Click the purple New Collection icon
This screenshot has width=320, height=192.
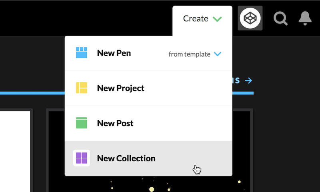click(82, 158)
